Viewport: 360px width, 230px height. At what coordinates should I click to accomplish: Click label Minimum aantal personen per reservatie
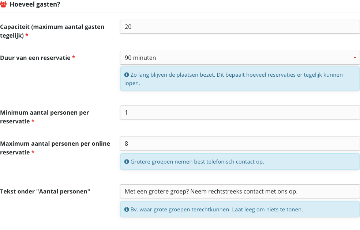pos(44,117)
